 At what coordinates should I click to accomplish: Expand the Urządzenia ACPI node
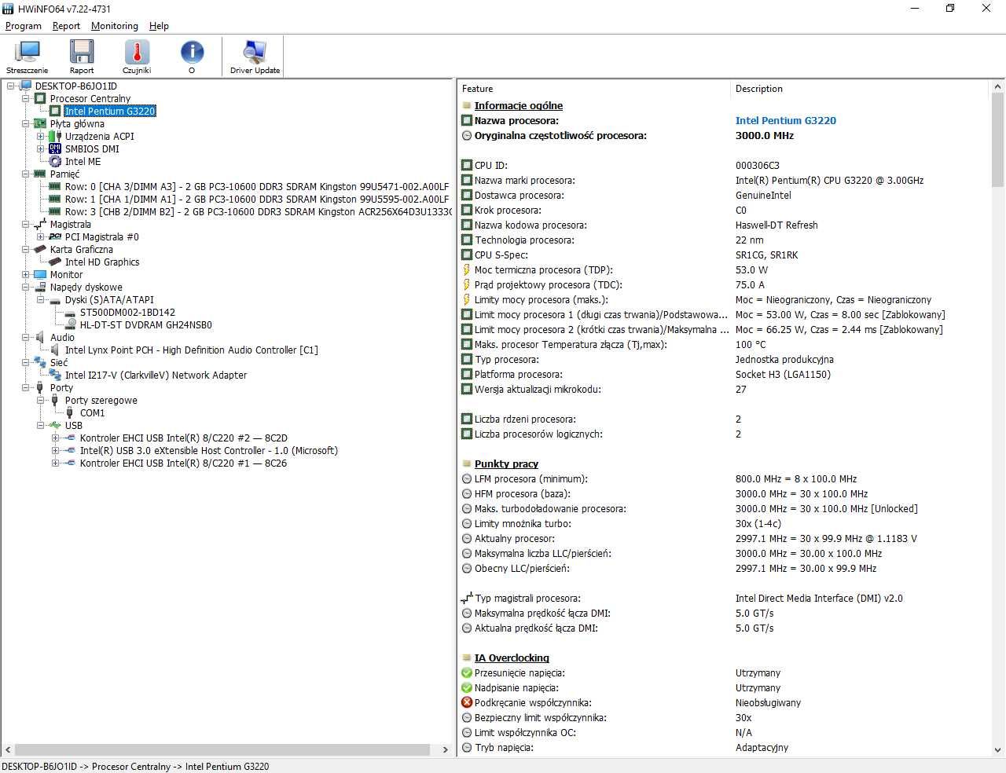click(41, 136)
